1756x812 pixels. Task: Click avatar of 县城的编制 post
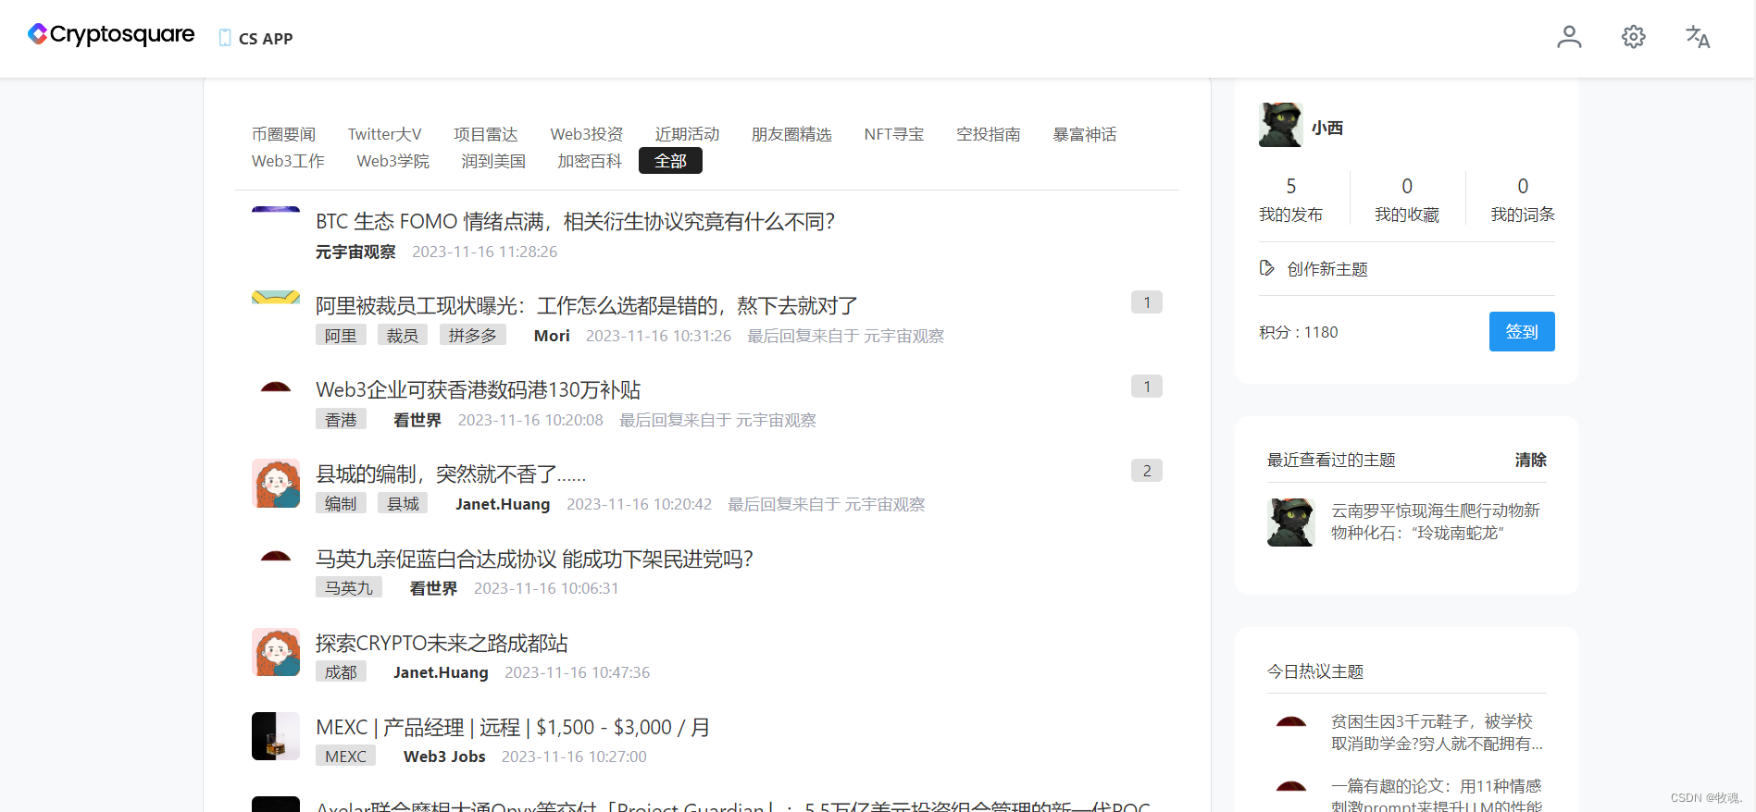tap(276, 483)
